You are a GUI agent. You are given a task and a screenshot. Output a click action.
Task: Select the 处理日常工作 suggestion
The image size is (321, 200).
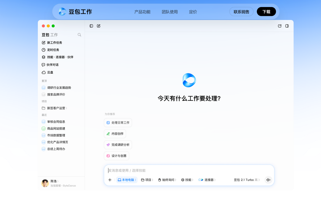point(118,122)
